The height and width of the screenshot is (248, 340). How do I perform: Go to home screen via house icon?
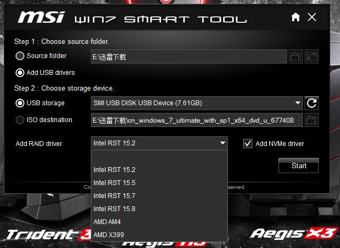(295, 17)
